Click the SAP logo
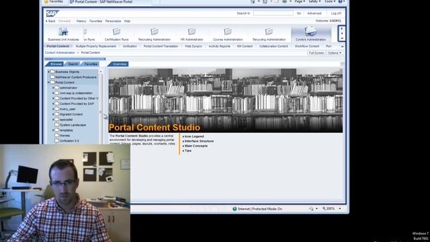This screenshot has height=242, width=430. click(52, 13)
